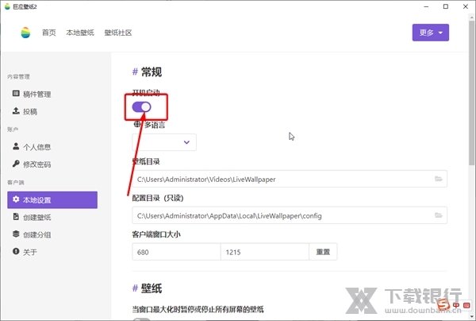Click the # anchor before 壁纸

(x=135, y=288)
